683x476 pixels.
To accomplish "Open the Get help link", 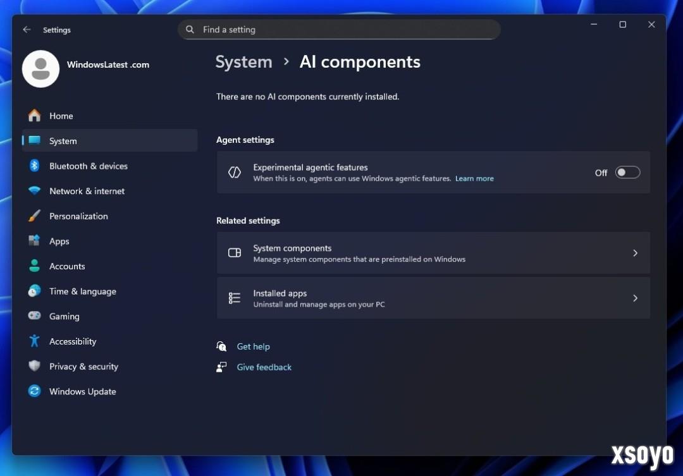I will pyautogui.click(x=253, y=346).
